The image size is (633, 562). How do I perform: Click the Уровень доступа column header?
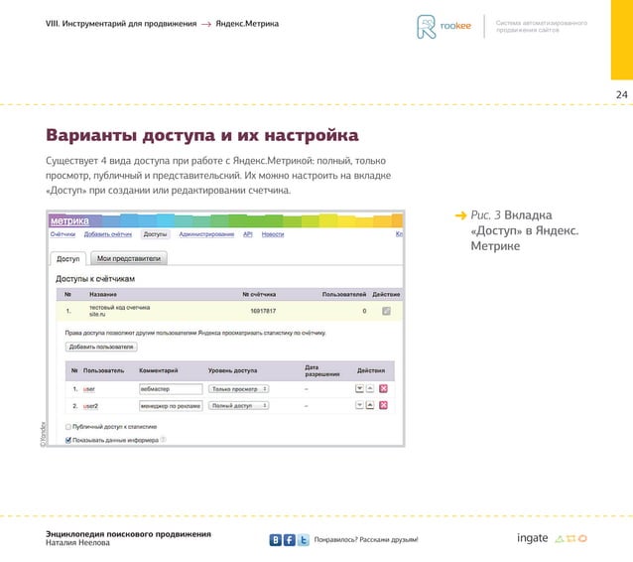click(232, 370)
